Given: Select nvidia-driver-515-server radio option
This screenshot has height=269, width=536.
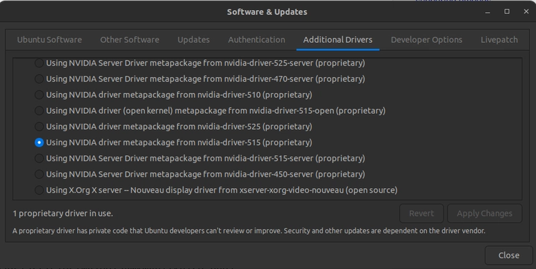Looking at the screenshot, I should [x=39, y=159].
